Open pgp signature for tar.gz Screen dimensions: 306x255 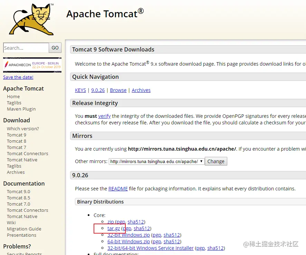(127, 229)
